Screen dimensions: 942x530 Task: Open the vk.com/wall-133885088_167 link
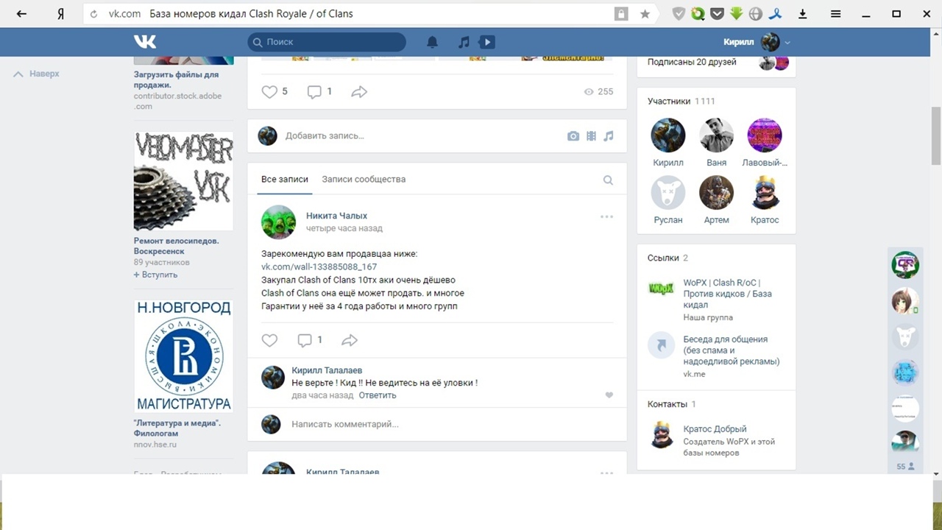(319, 266)
